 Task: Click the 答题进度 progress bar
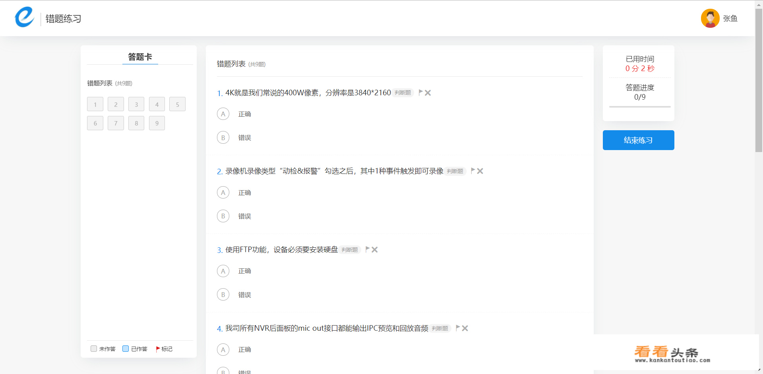tap(640, 107)
